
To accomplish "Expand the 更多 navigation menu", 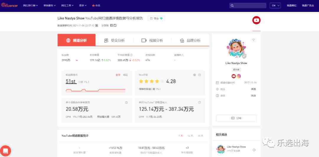I will coord(83,6).
